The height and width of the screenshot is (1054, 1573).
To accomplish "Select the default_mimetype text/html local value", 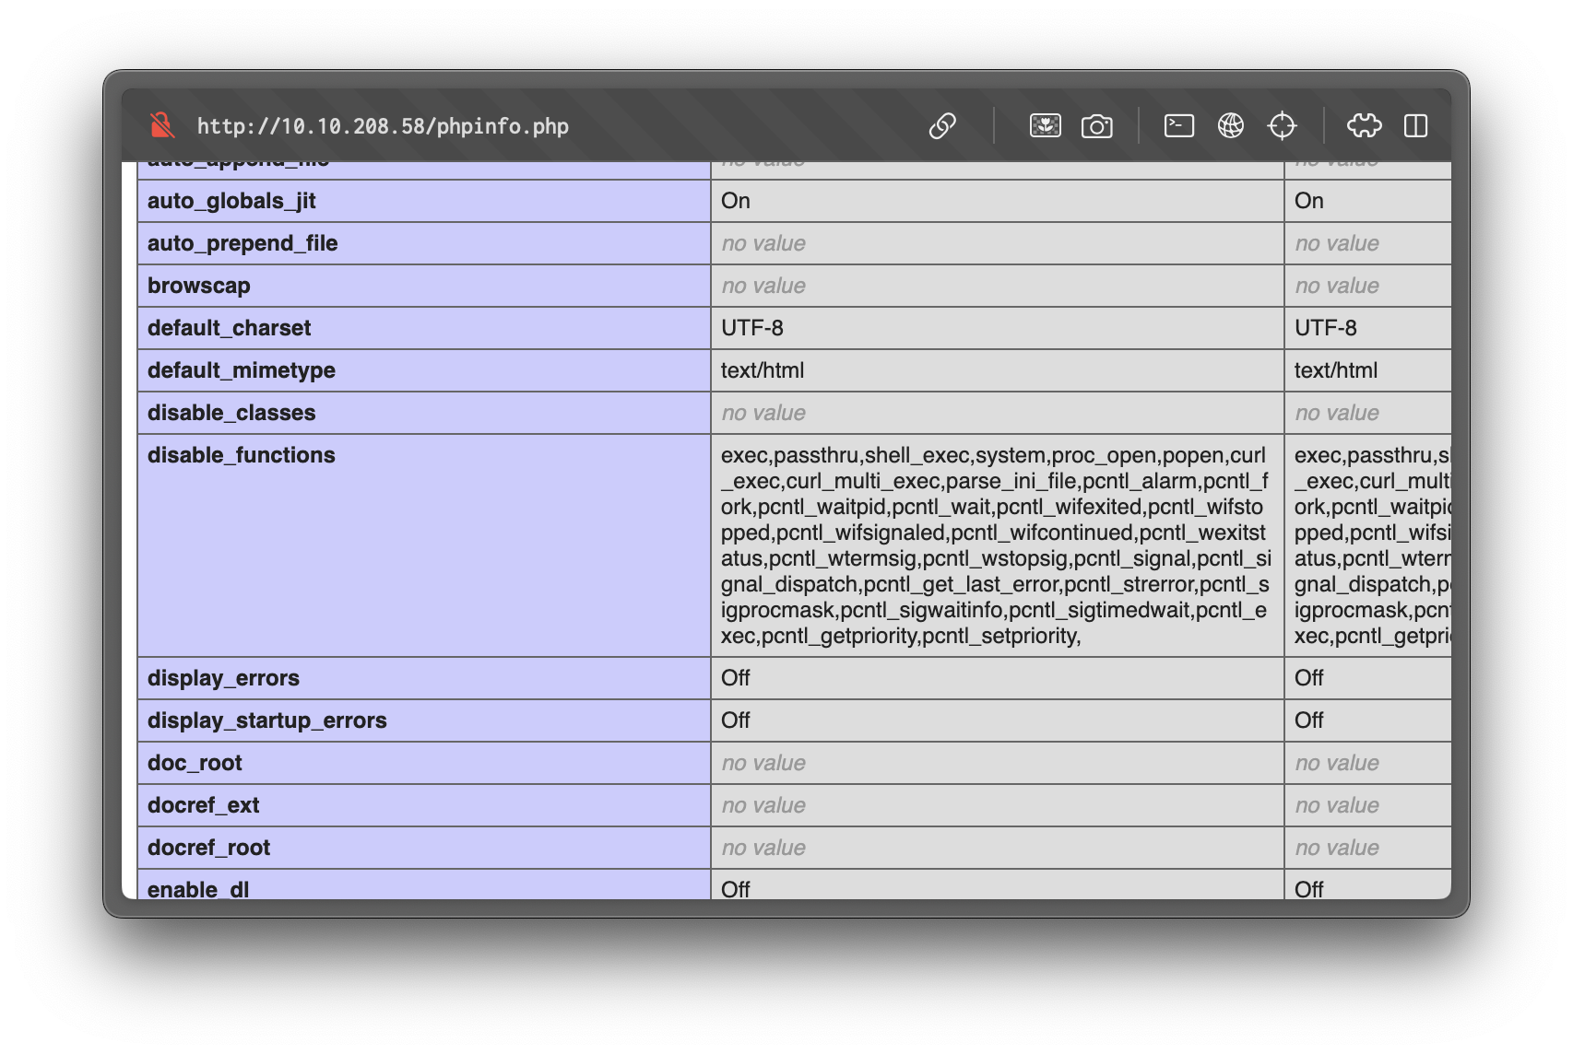I will (x=763, y=370).
